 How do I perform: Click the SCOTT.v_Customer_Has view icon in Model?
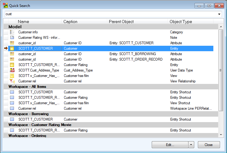pos(12,76)
